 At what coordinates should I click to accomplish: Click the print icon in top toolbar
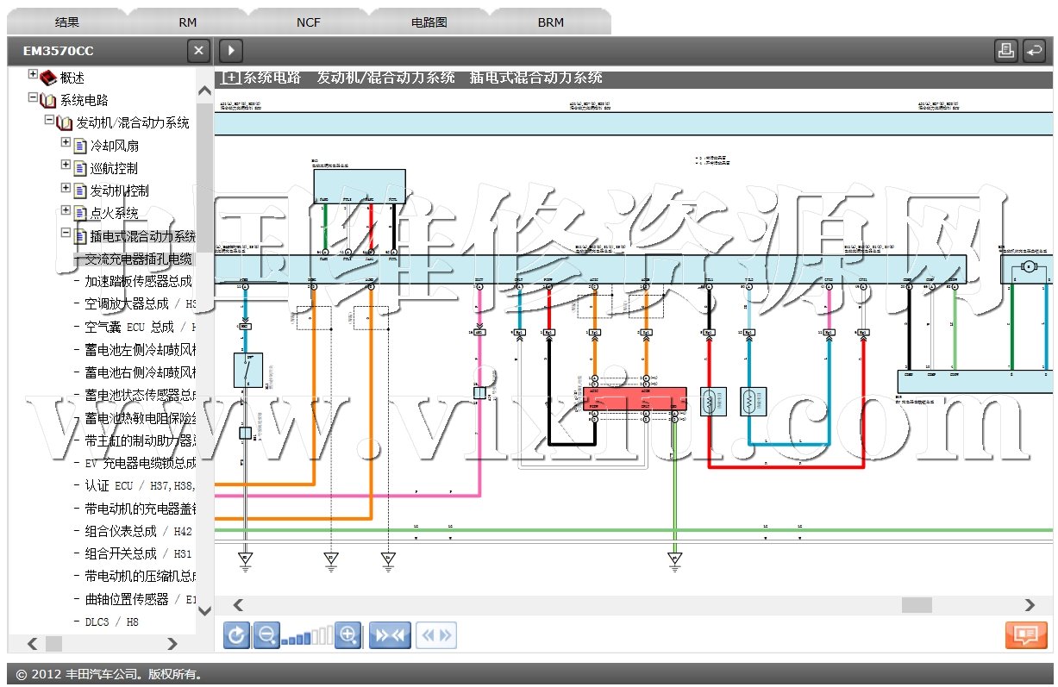[1005, 51]
